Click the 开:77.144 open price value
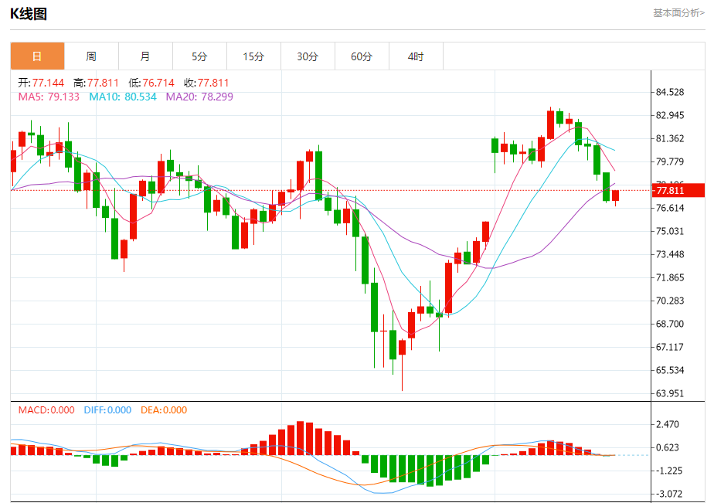The width and height of the screenshot is (714, 503). [x=41, y=83]
